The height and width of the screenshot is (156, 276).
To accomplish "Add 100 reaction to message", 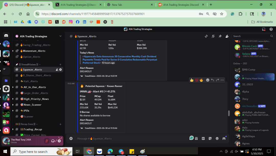I will pos(197,80).
